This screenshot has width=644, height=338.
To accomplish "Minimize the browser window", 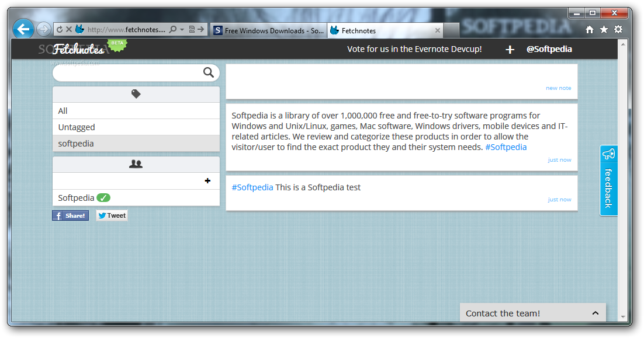I will 577,13.
